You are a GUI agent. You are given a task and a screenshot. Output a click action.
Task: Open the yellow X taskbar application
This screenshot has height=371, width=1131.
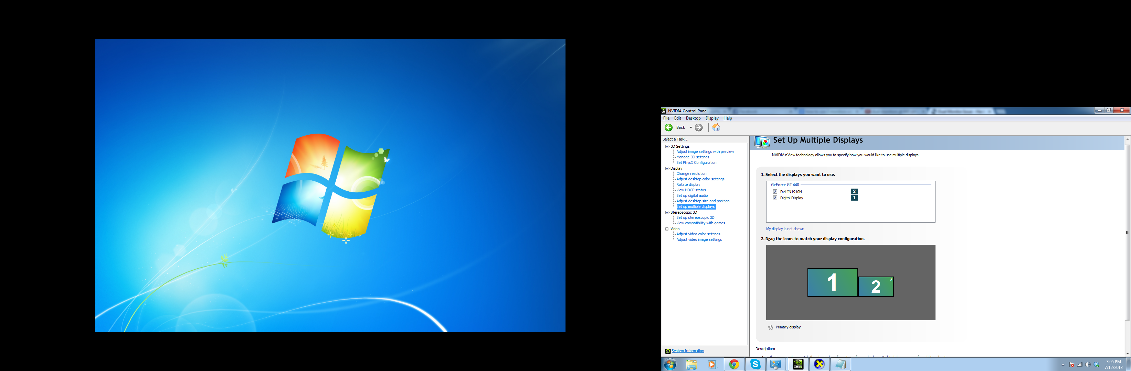tap(819, 364)
